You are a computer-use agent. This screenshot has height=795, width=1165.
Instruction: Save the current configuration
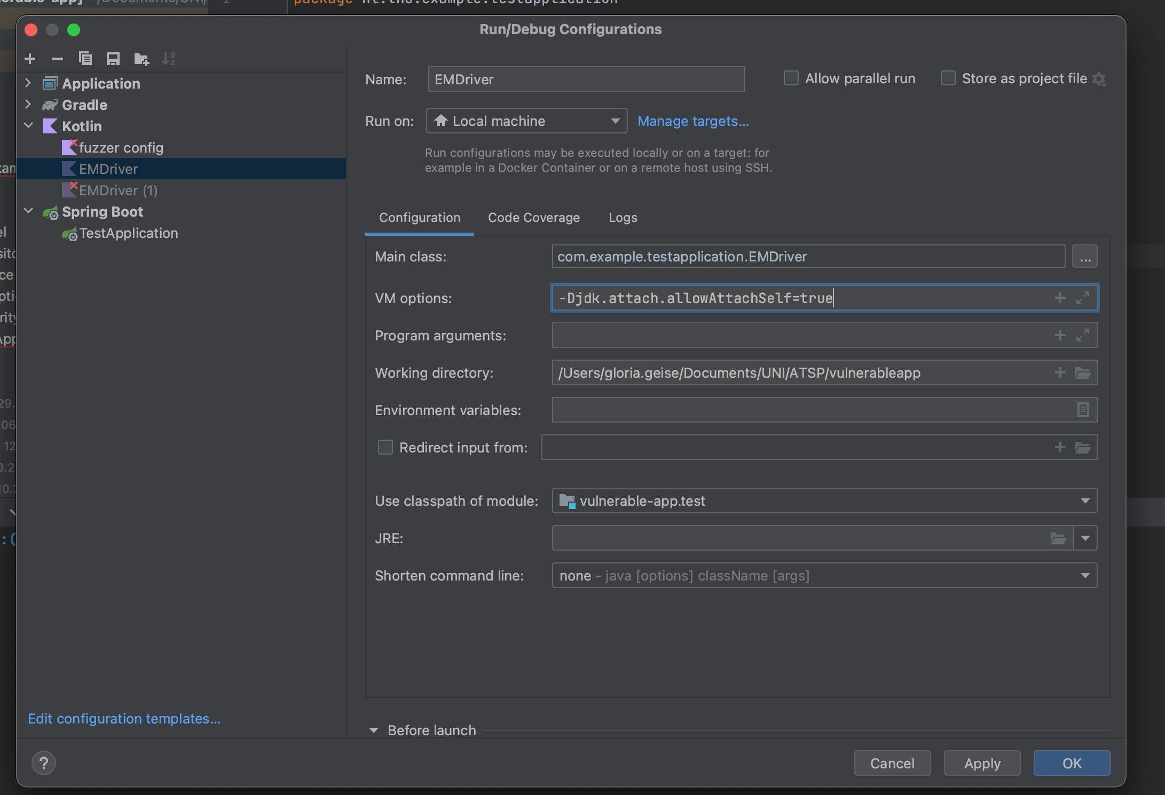113,59
